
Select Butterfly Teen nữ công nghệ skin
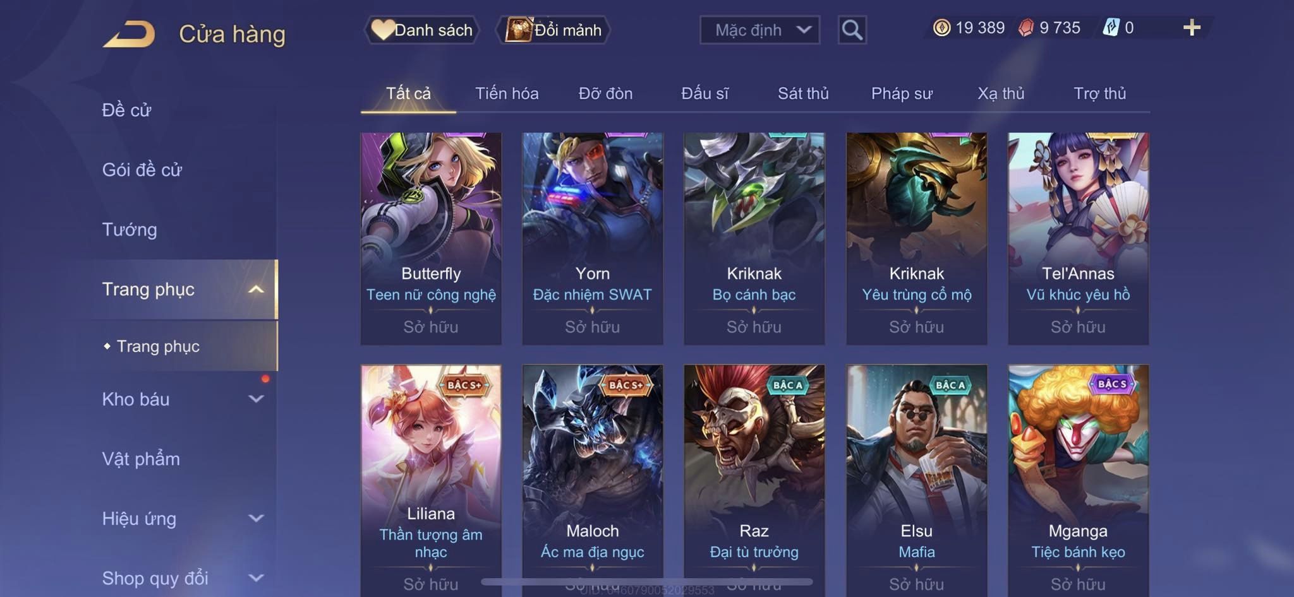[x=431, y=239]
